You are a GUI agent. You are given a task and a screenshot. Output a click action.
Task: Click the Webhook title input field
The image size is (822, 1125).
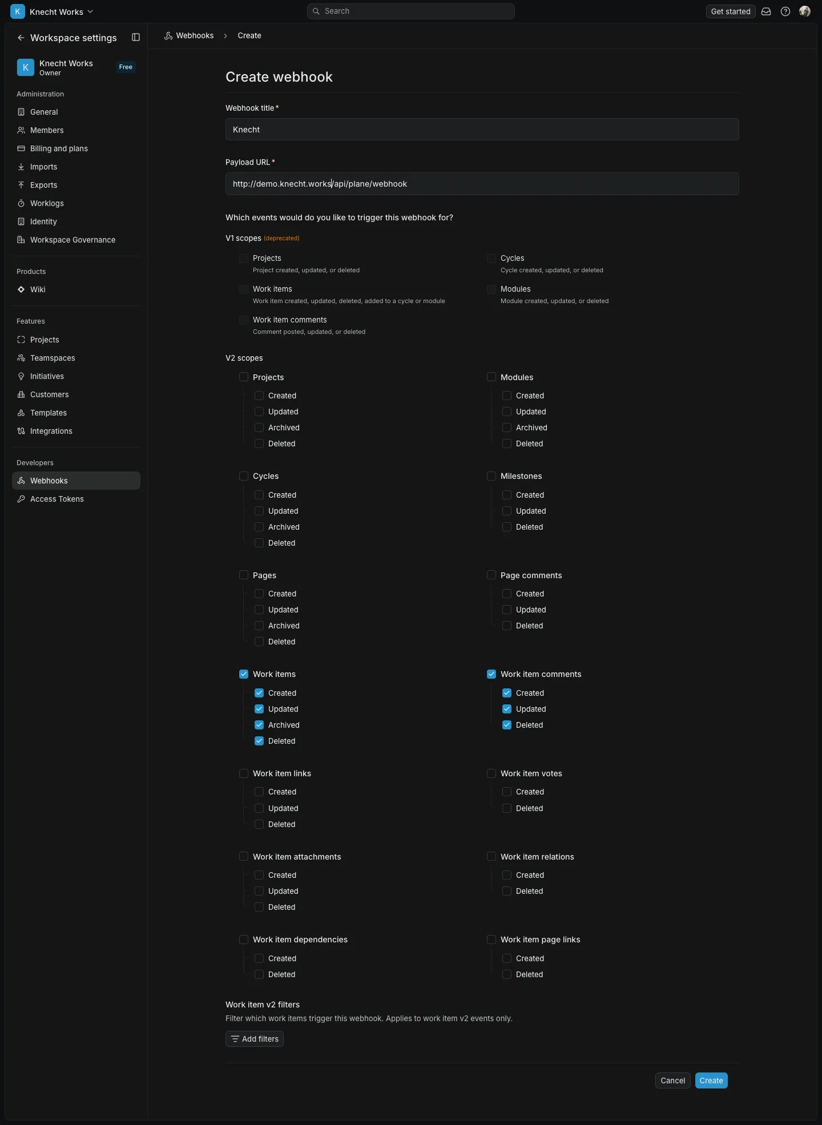(482, 130)
